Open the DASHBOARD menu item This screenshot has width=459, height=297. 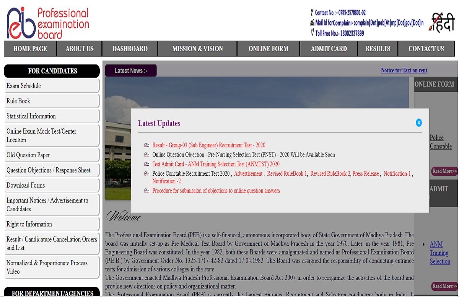130,49
